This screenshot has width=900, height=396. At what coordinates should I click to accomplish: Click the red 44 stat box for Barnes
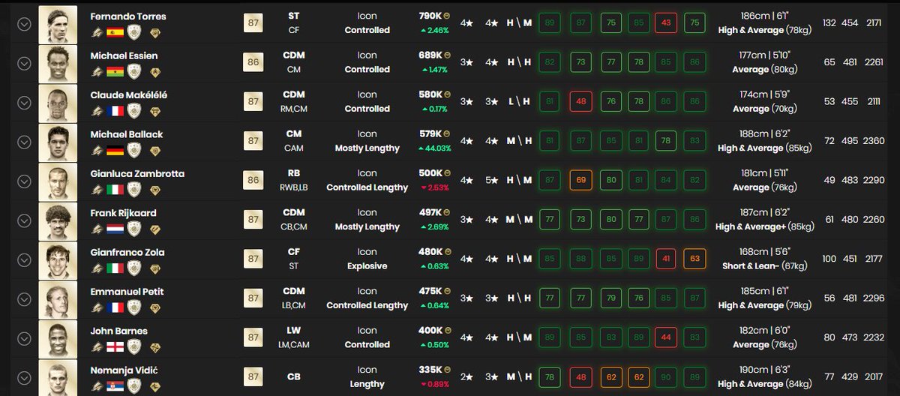[x=666, y=338]
